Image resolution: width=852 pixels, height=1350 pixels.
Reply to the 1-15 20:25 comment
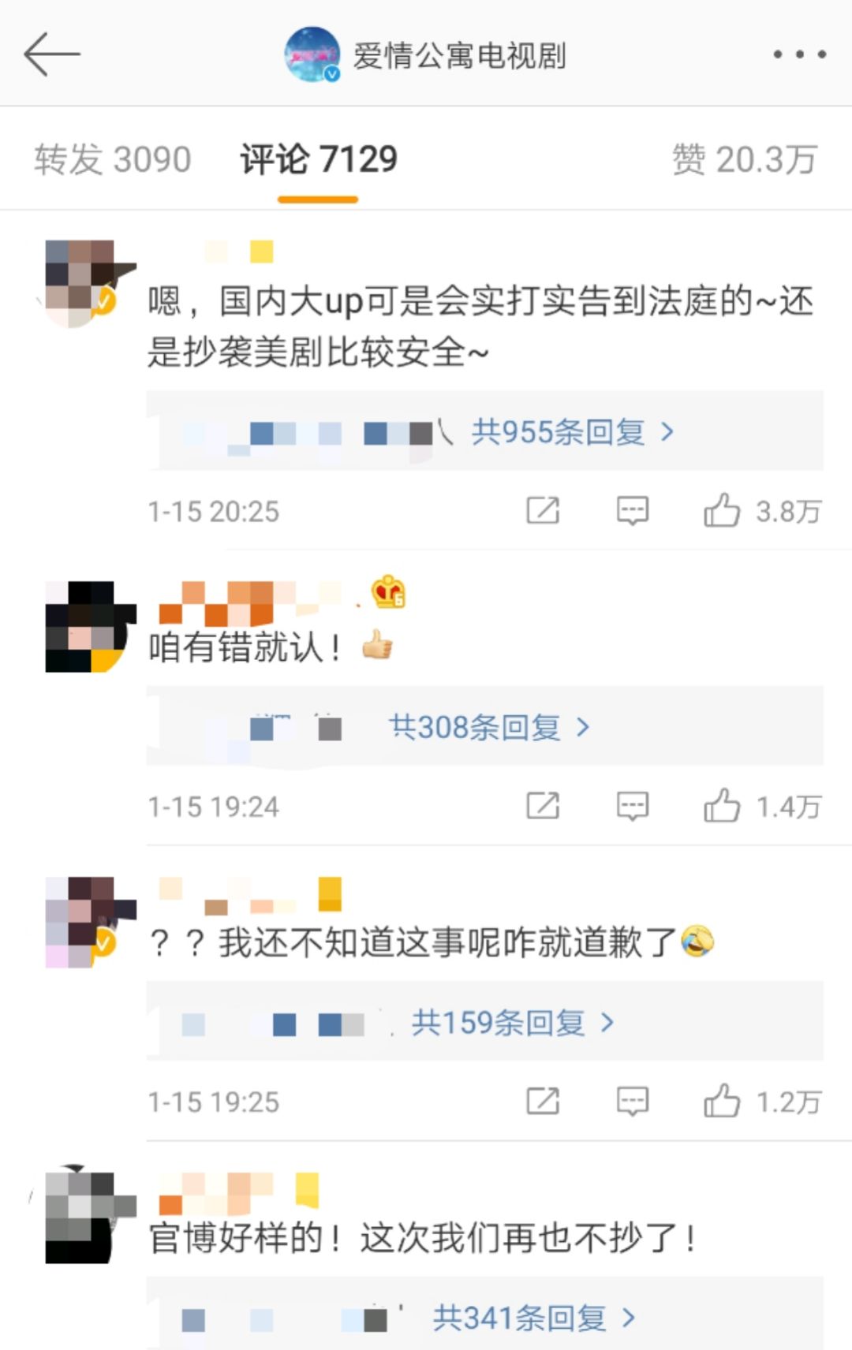pyautogui.click(x=632, y=511)
